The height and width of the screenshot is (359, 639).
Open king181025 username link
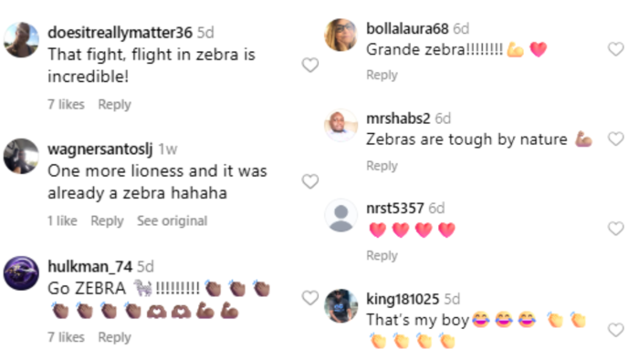(403, 299)
